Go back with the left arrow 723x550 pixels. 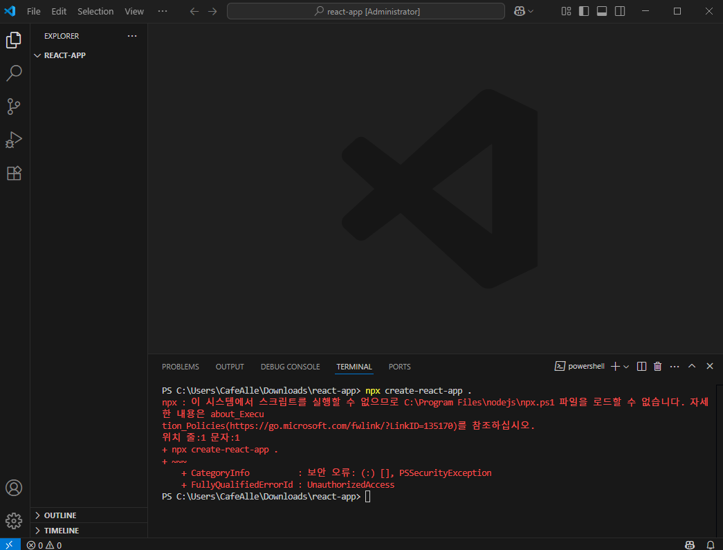tap(194, 12)
